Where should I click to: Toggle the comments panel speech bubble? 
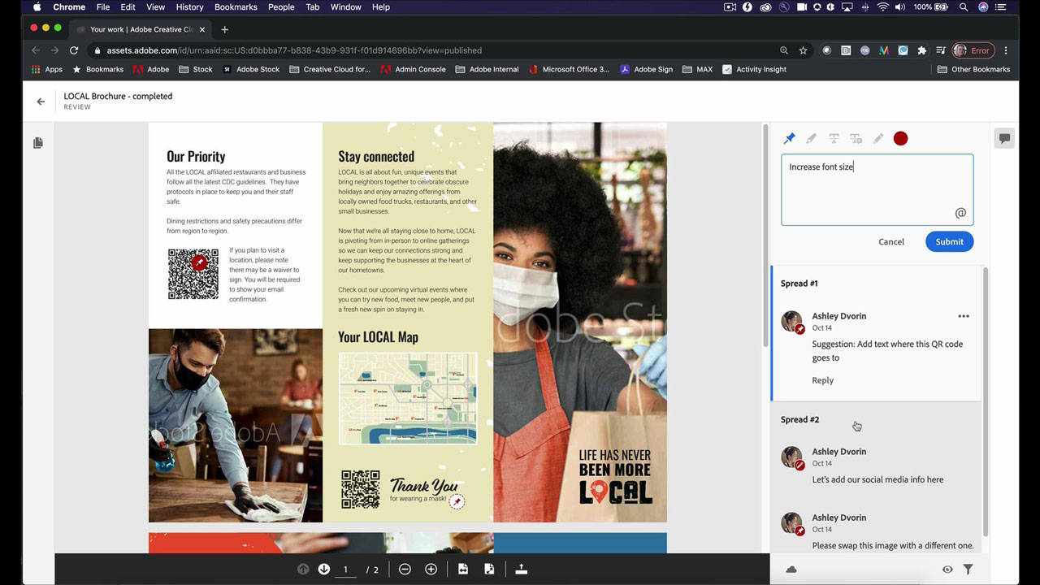click(1004, 139)
